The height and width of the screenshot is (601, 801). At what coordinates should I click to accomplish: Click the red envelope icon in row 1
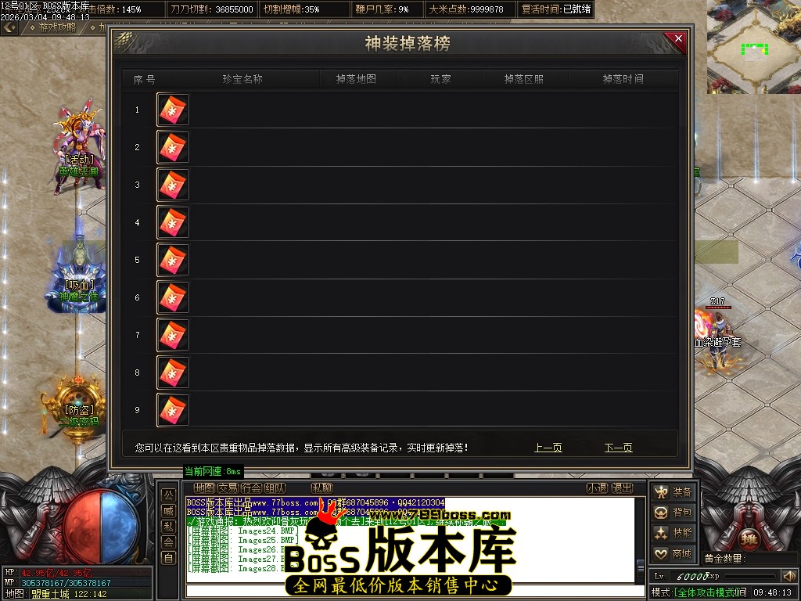click(x=173, y=110)
